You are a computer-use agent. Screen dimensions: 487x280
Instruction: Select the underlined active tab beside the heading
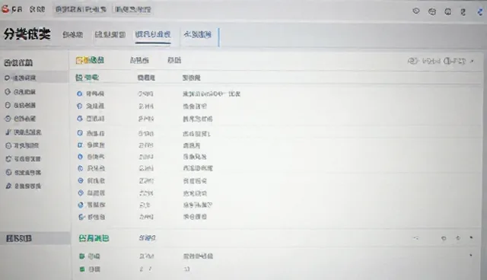pos(152,34)
